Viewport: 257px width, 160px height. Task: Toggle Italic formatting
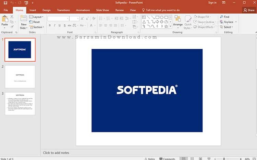54,25
